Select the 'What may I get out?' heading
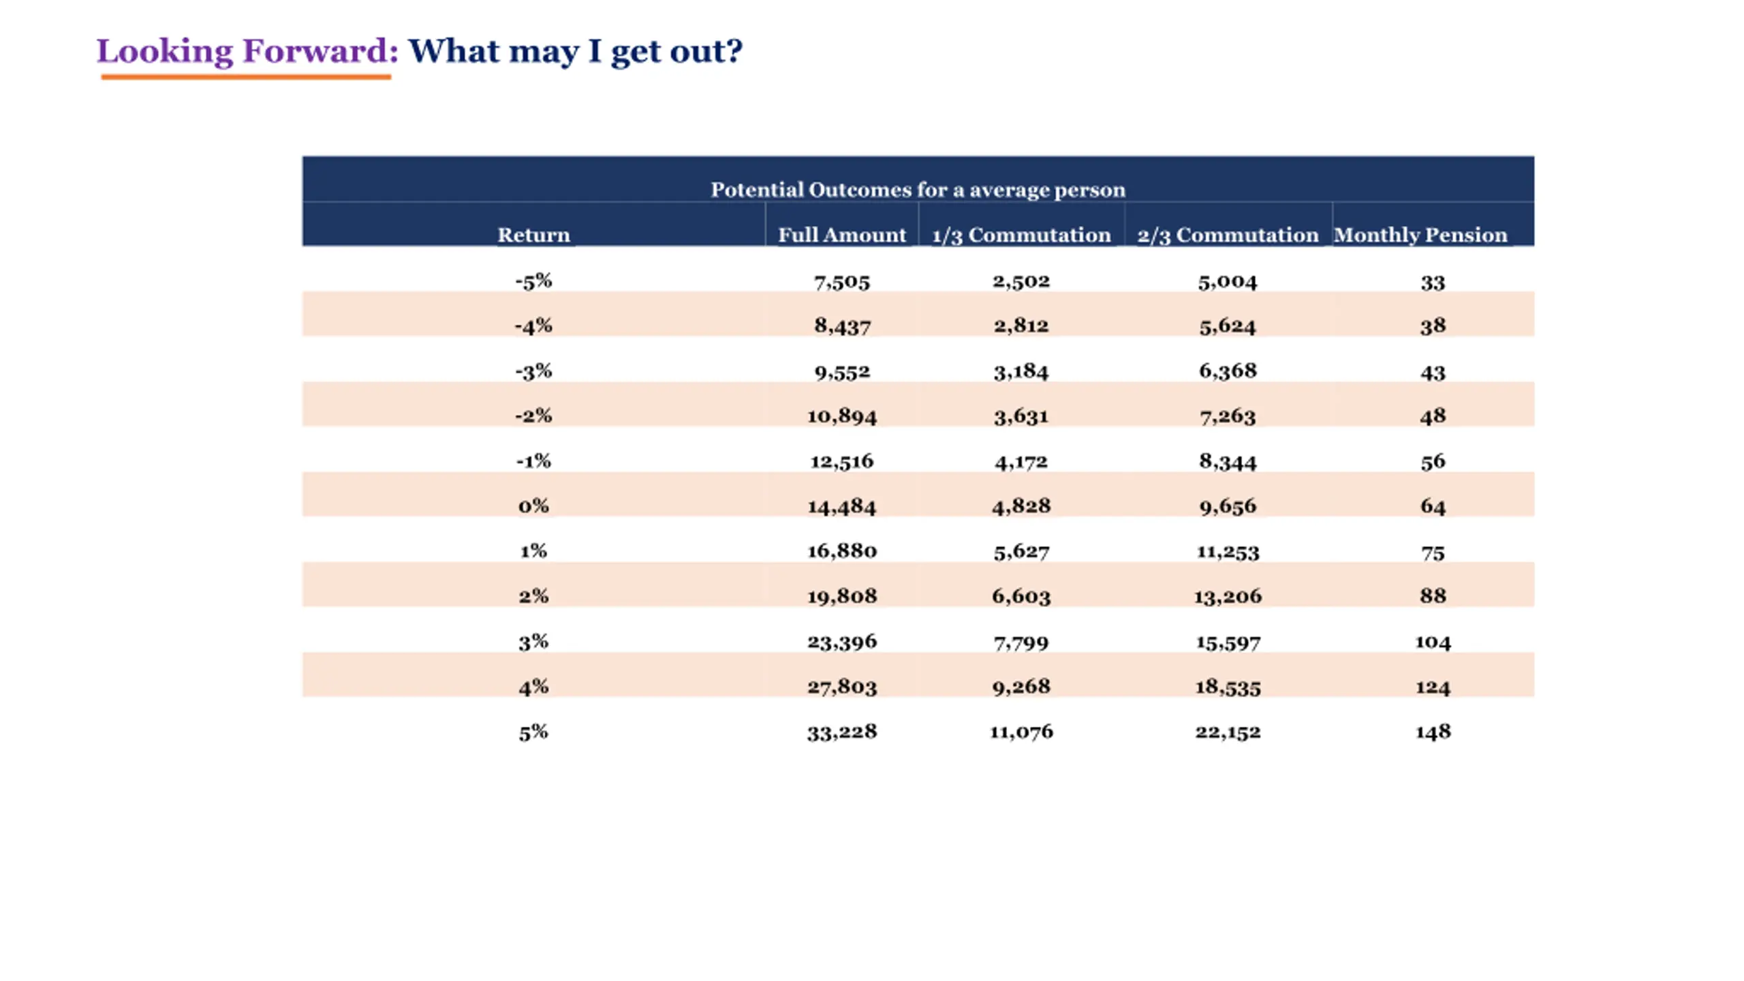Viewport: 1744px width, 981px height. [x=575, y=52]
